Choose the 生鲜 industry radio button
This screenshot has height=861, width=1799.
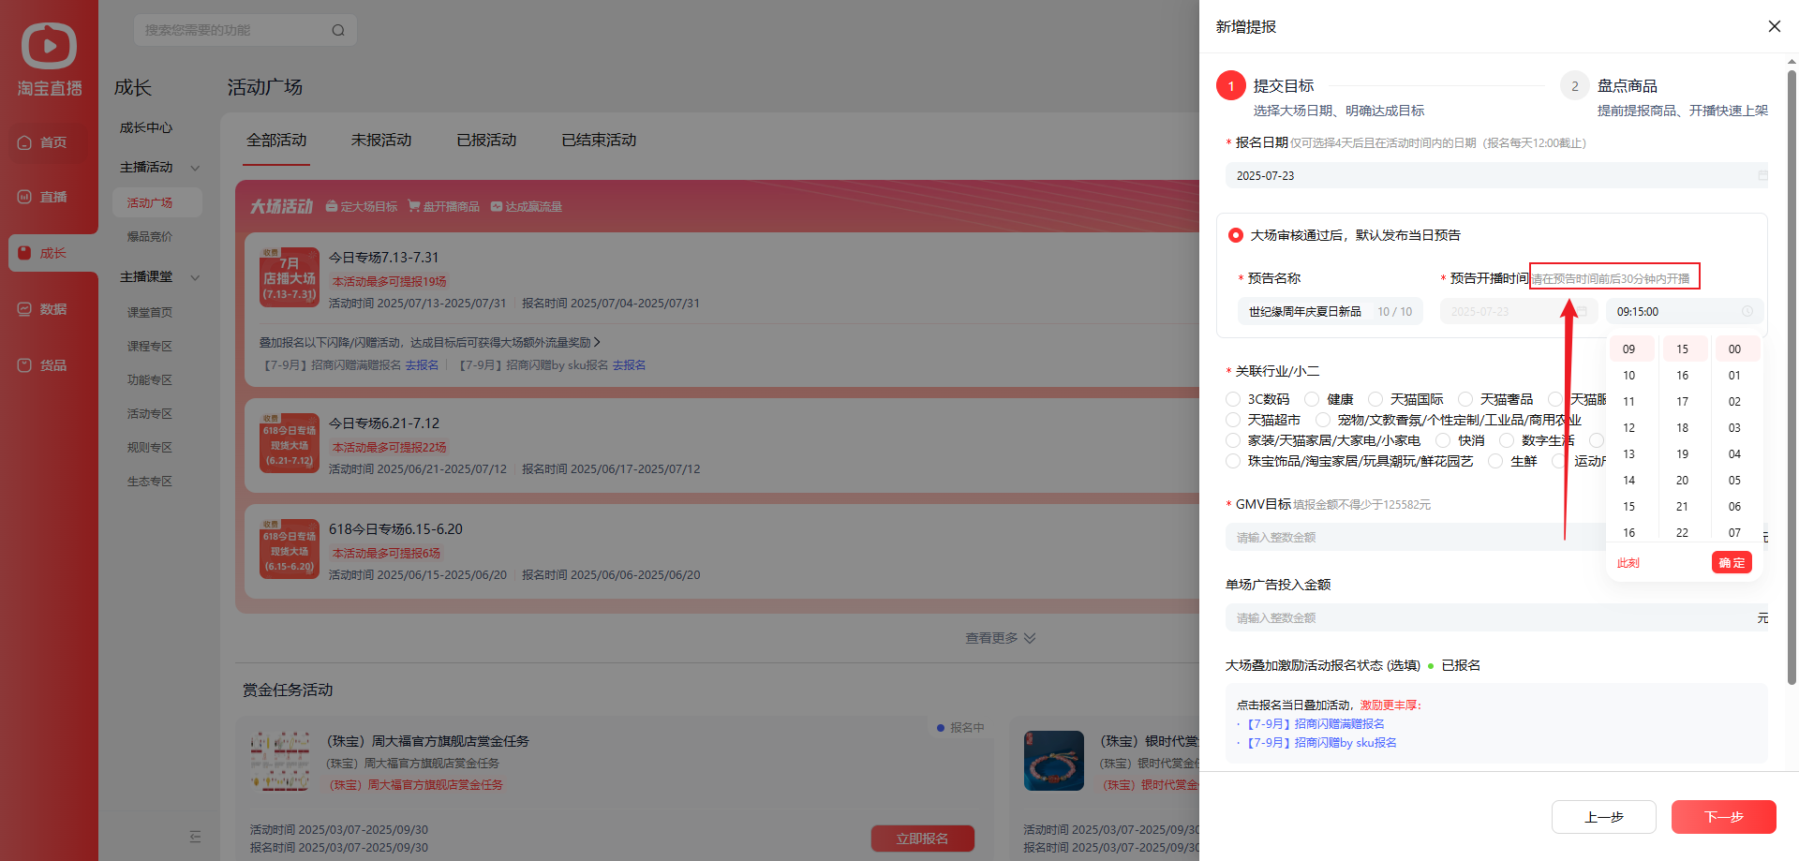[x=1496, y=461]
